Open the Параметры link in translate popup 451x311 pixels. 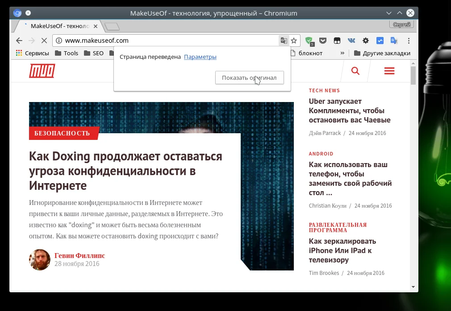point(200,57)
